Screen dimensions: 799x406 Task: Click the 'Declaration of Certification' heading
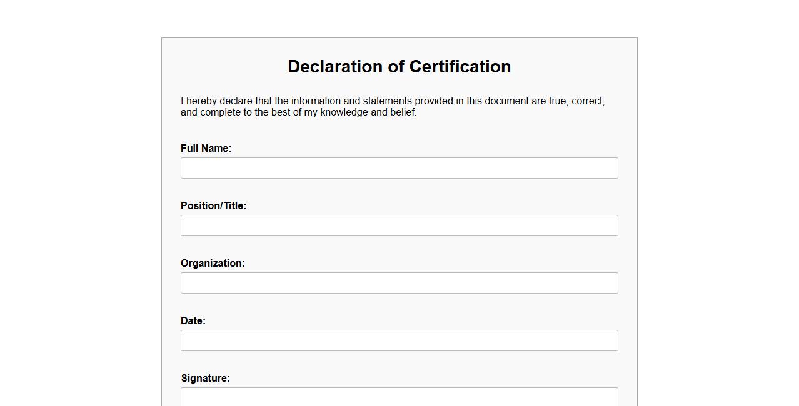click(x=399, y=67)
